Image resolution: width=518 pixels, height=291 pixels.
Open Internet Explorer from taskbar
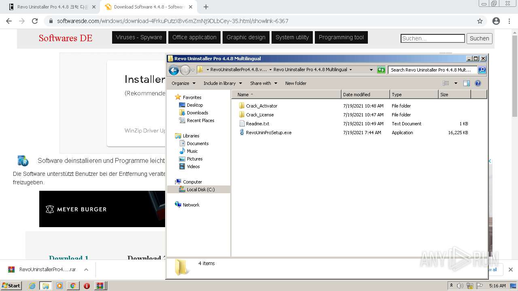pos(32,286)
